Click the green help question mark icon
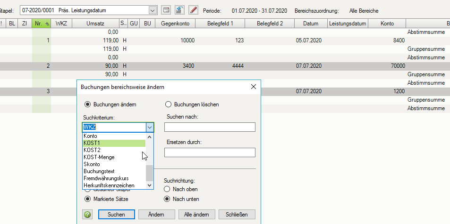Screen dimensions: 450x224 pos(87,215)
